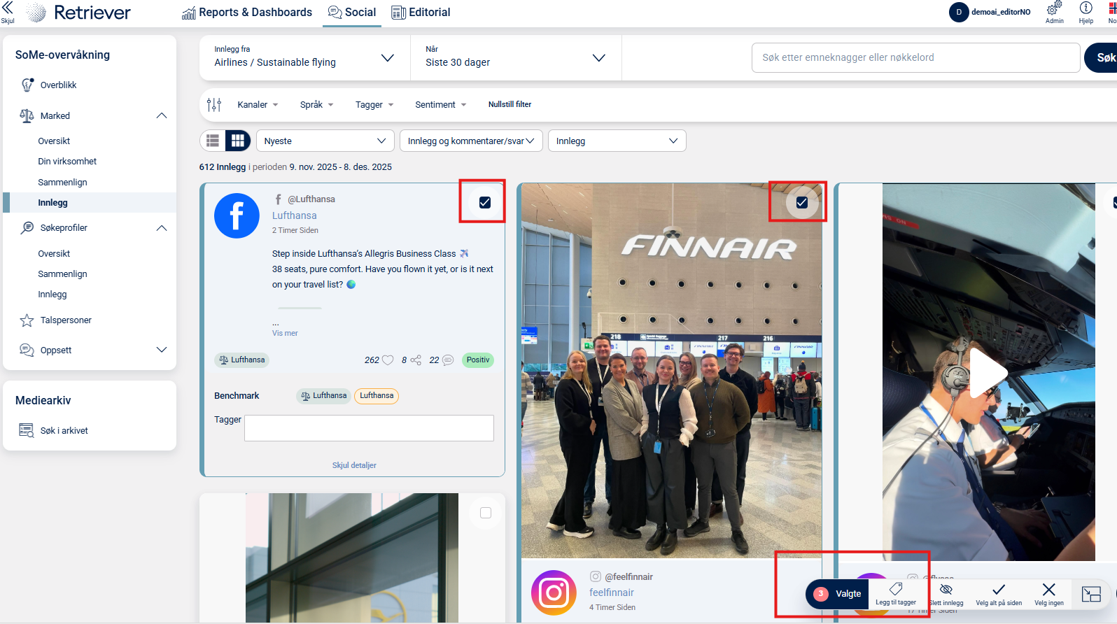The width and height of the screenshot is (1117, 624).
Task: Click Skjul detaljer link
Action: pos(354,465)
